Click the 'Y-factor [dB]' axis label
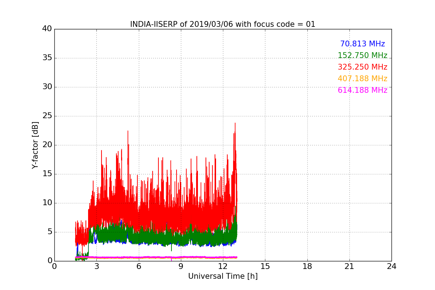The width and height of the screenshot is (435, 290). coord(35,145)
